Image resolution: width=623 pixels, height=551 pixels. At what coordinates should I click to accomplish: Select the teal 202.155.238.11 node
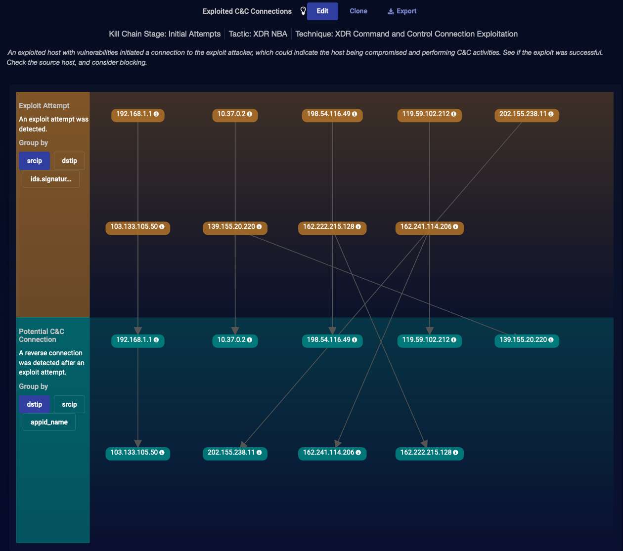[x=231, y=453]
